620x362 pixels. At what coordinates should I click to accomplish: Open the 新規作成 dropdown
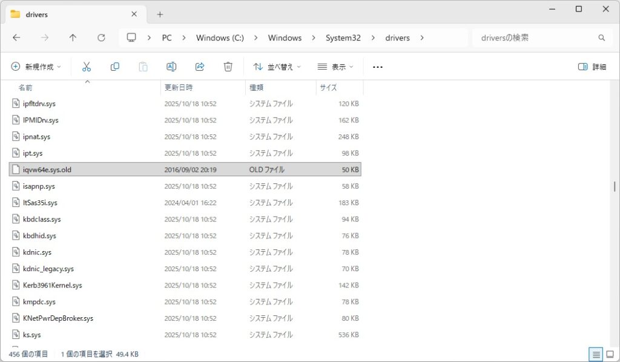pos(36,67)
